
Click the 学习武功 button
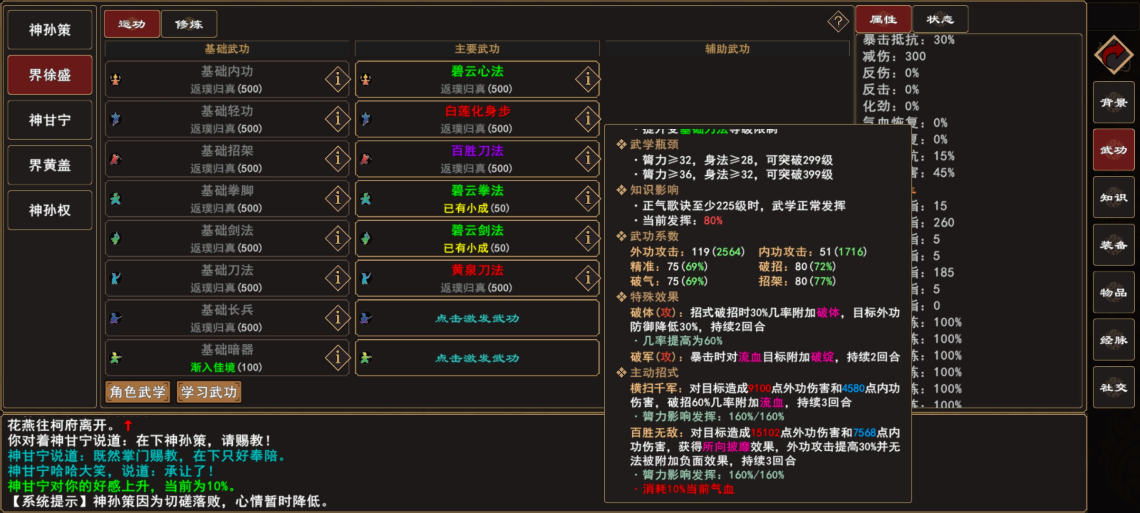coord(209,392)
